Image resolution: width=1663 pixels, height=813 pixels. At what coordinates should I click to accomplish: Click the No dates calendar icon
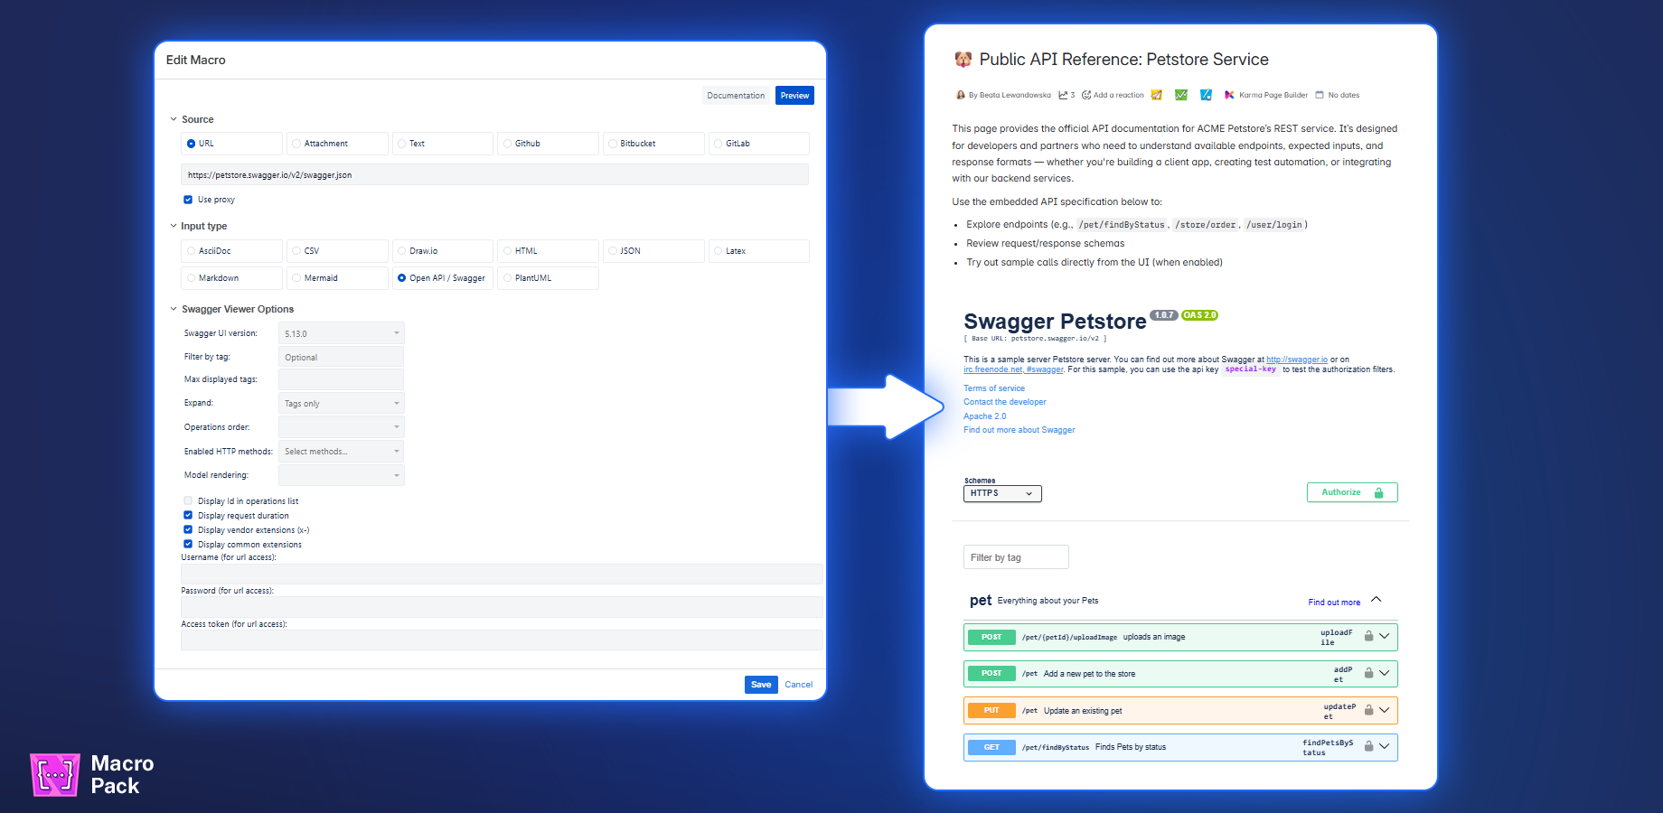click(x=1320, y=95)
